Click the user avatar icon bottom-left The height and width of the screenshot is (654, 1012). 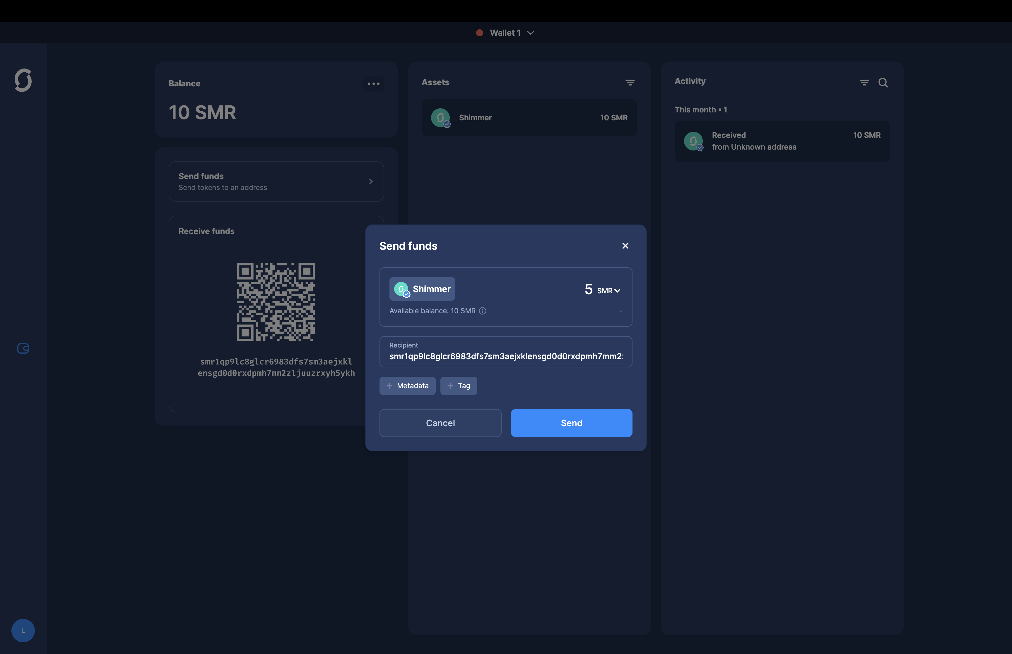pos(23,630)
